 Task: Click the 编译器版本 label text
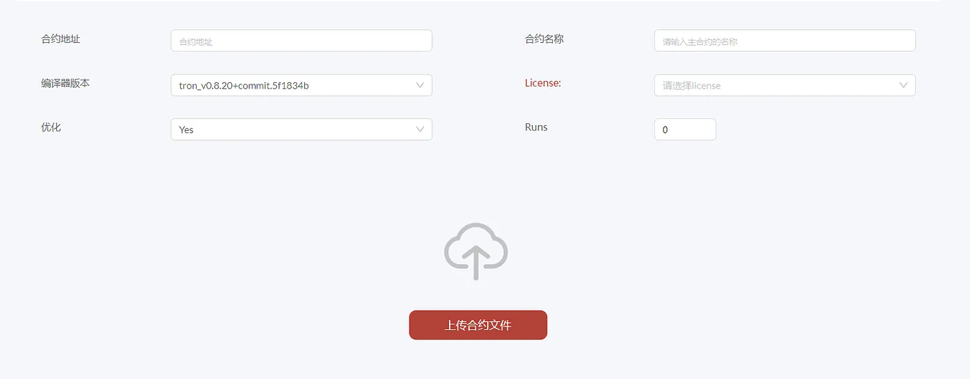65,83
